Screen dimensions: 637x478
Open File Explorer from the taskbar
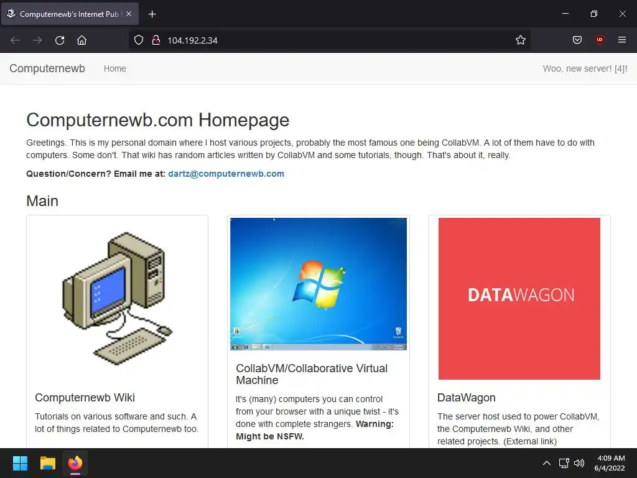(x=47, y=463)
